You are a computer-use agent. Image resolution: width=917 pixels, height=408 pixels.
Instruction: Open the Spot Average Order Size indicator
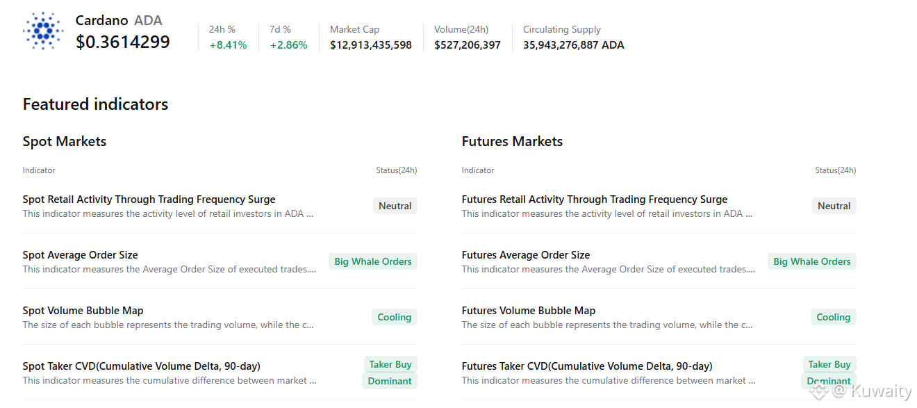(x=80, y=255)
